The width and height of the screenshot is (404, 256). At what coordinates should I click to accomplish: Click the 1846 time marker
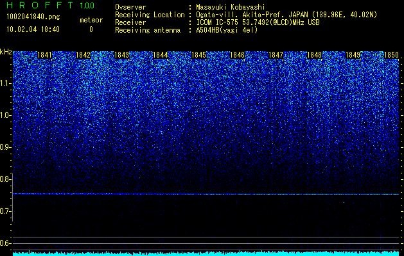[237, 55]
